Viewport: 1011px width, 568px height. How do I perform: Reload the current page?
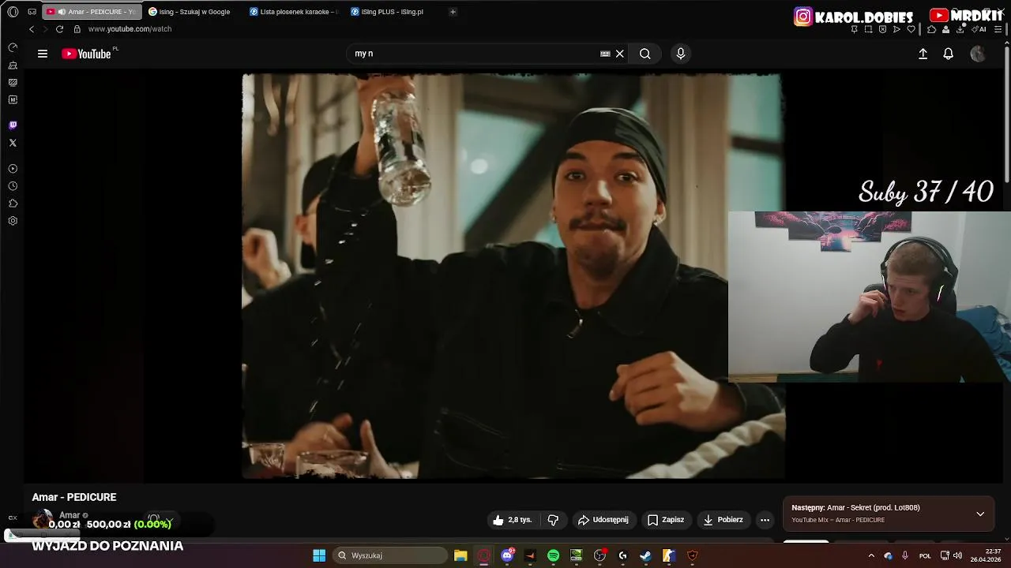click(59, 29)
